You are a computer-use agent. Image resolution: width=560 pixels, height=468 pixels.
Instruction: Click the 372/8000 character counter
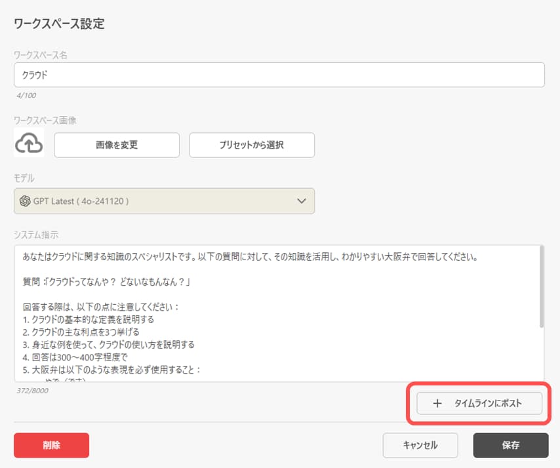tap(32, 391)
